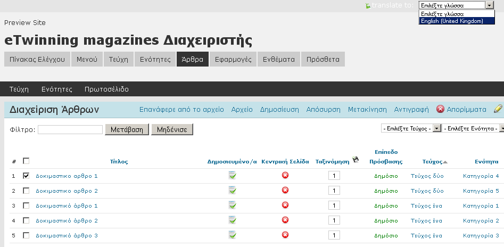Sort by Ταξινόμηση column header
The width and height of the screenshot is (504, 247).
332,161
